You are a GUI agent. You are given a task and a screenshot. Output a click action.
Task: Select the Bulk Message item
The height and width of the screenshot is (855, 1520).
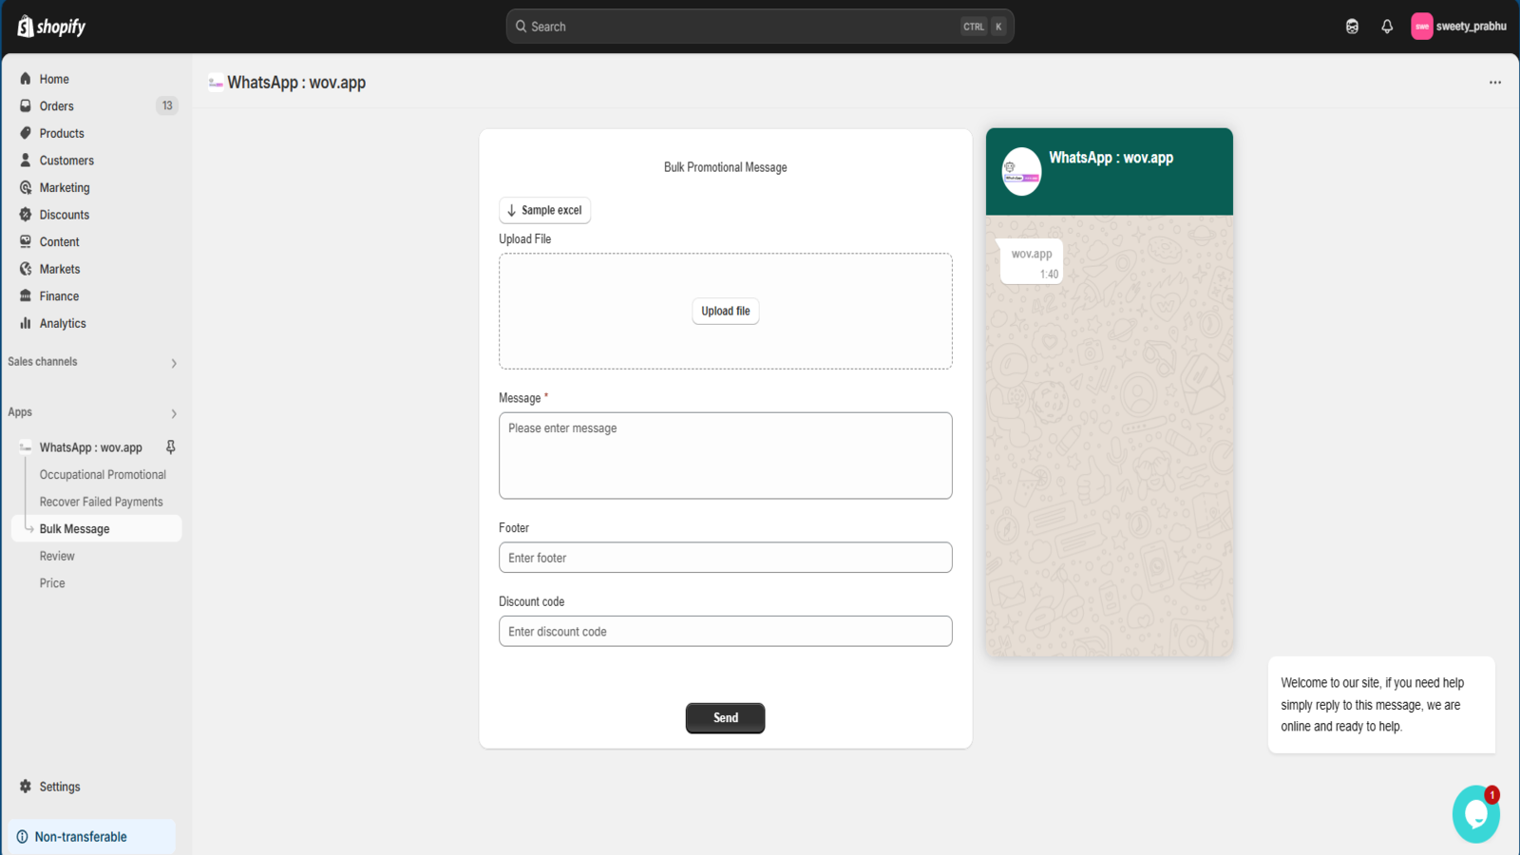(97, 528)
